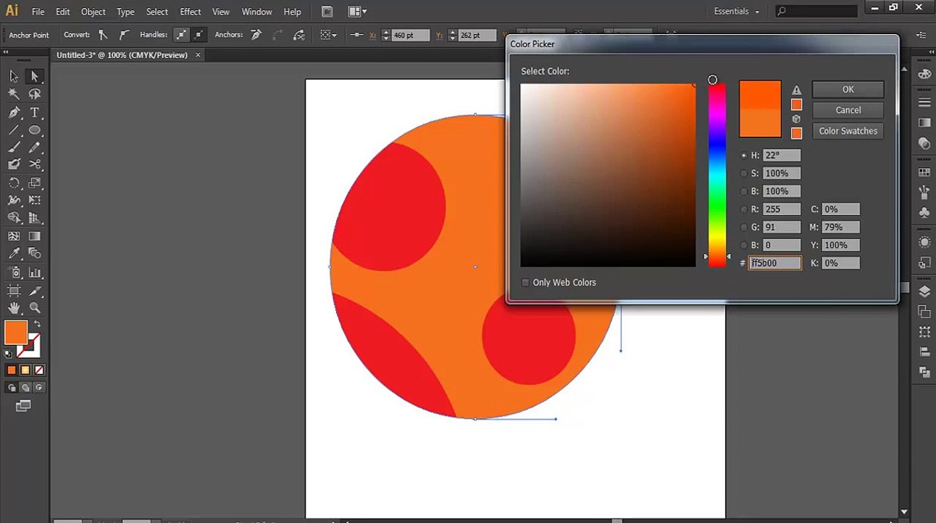
Task: Convert anchor points to smooth
Action: 124,35
